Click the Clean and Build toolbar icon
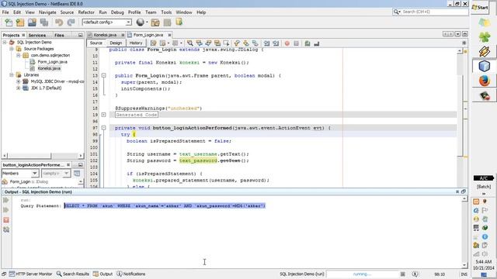The image size is (497, 279). (168, 22)
